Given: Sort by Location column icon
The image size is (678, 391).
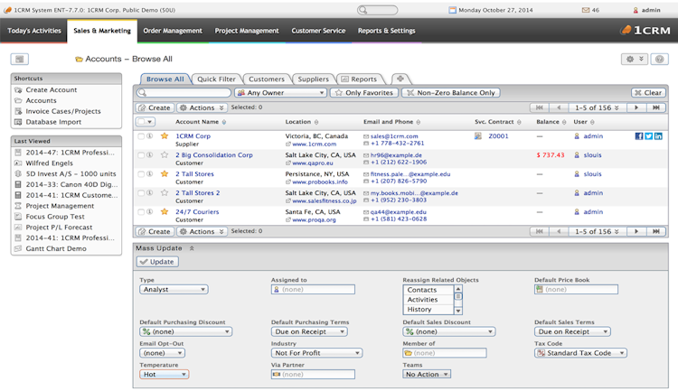Looking at the screenshot, I should coord(316,122).
